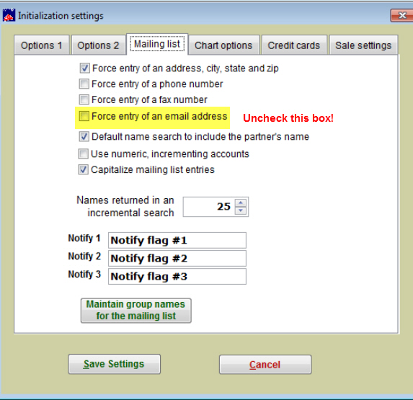Check Use numeric, incrementing accounts
Screen dimensions: 413x400
point(83,154)
